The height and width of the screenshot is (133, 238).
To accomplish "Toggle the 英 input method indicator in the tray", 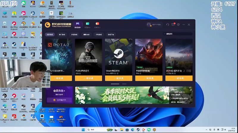I will pos(218,130).
